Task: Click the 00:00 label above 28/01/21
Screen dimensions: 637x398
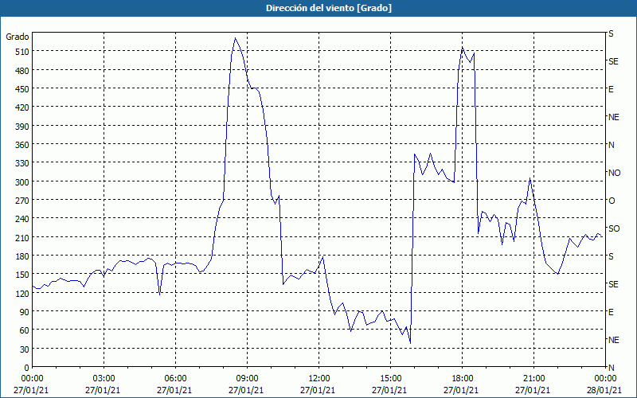Action: coord(605,379)
